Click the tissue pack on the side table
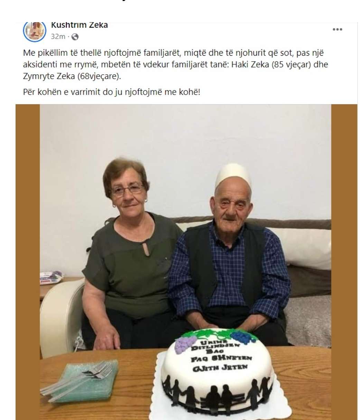The width and height of the screenshot is (363, 420). [51, 277]
